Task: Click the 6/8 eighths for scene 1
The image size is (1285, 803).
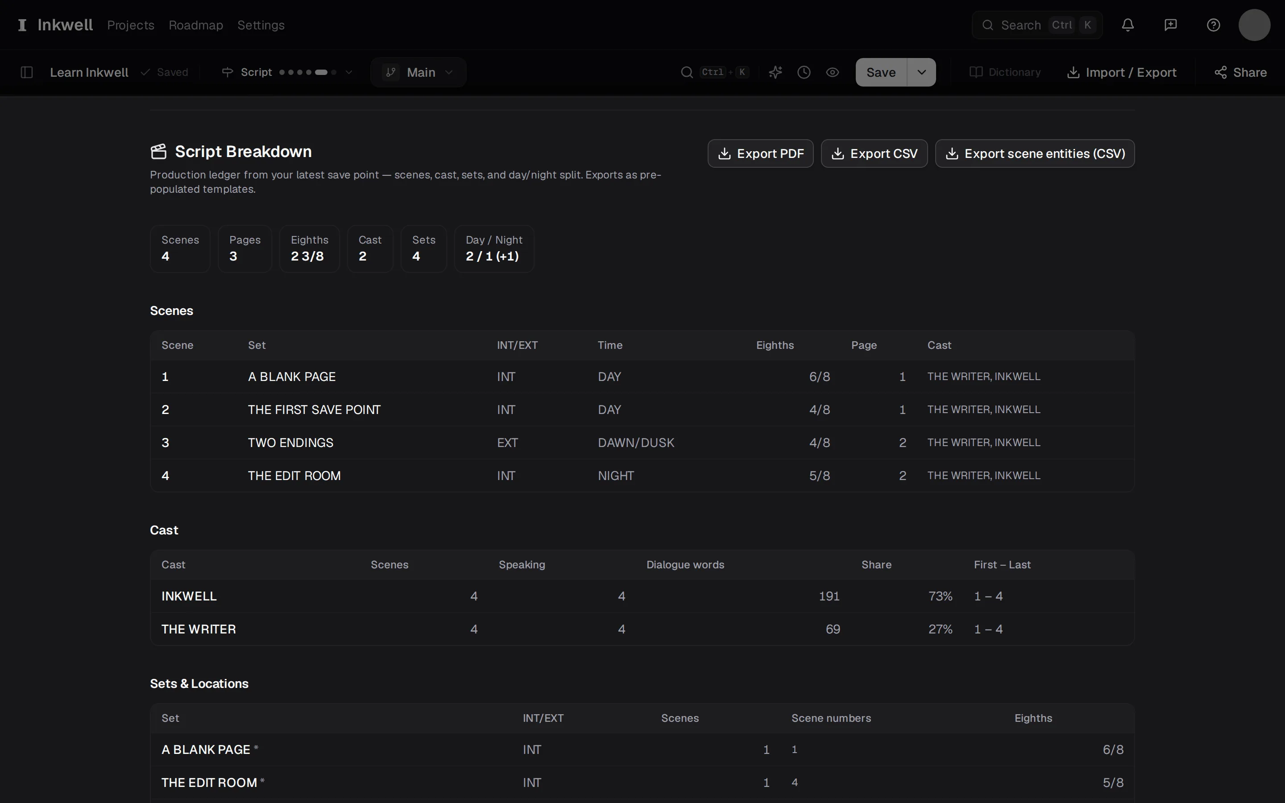Action: tap(819, 377)
